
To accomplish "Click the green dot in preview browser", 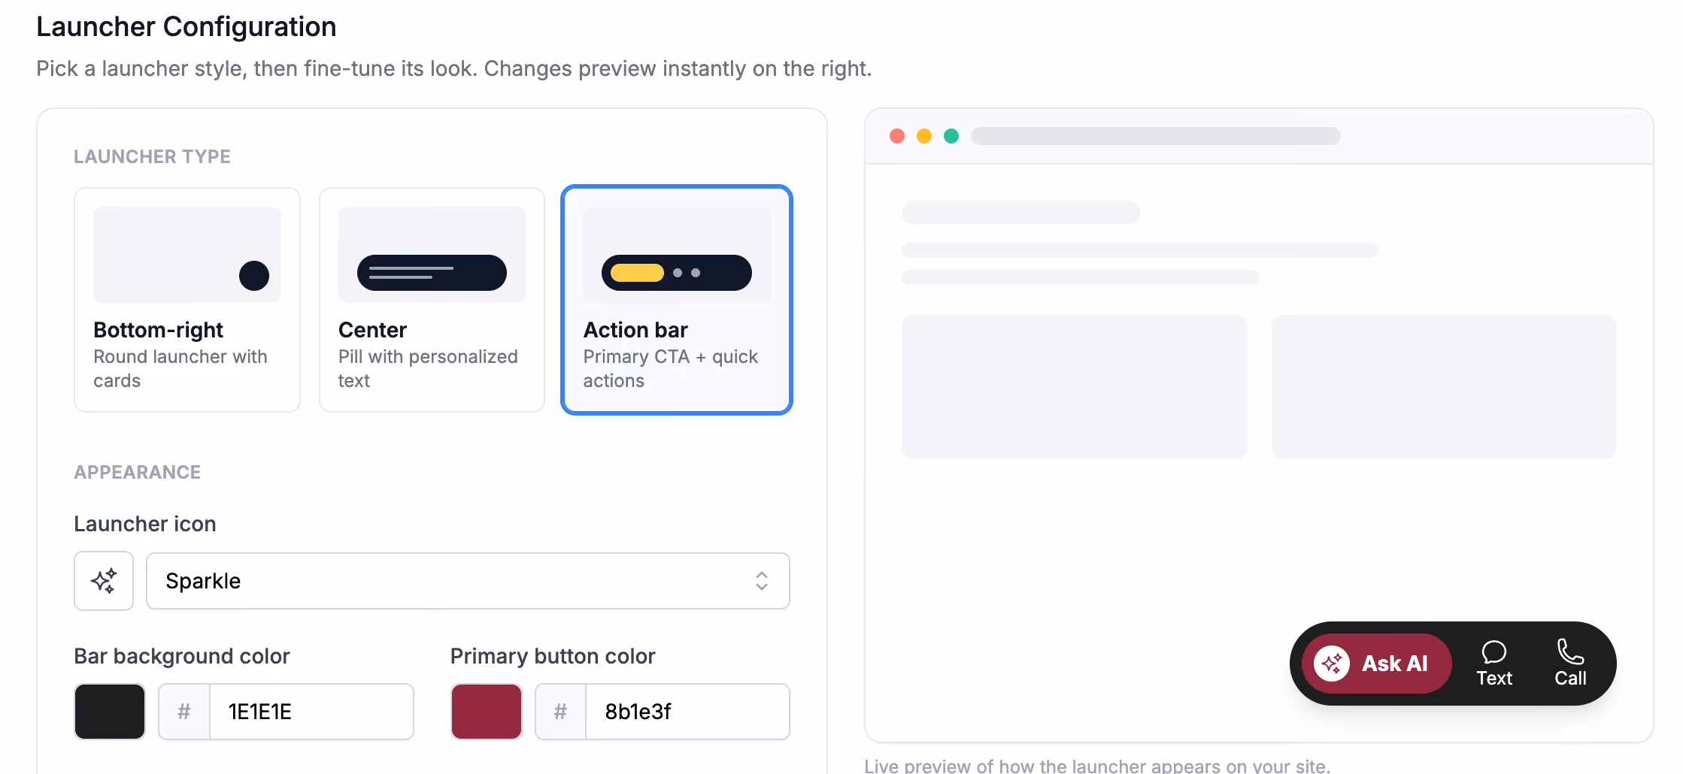I will point(951,136).
